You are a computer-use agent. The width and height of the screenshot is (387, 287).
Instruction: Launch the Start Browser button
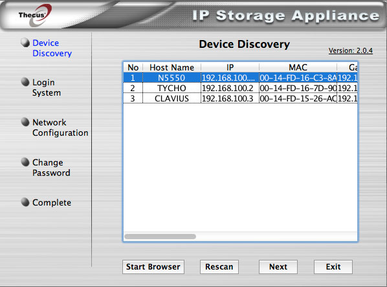coord(153,267)
